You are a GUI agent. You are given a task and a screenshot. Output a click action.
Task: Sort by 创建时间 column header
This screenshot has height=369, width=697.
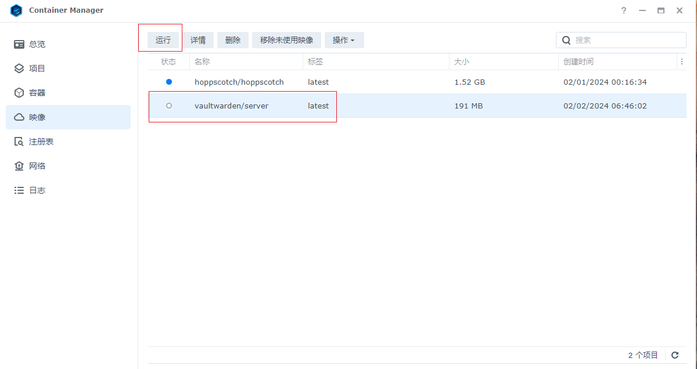tap(618, 62)
